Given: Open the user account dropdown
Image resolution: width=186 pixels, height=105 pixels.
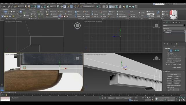Looking at the screenshot, I should tap(158, 4).
